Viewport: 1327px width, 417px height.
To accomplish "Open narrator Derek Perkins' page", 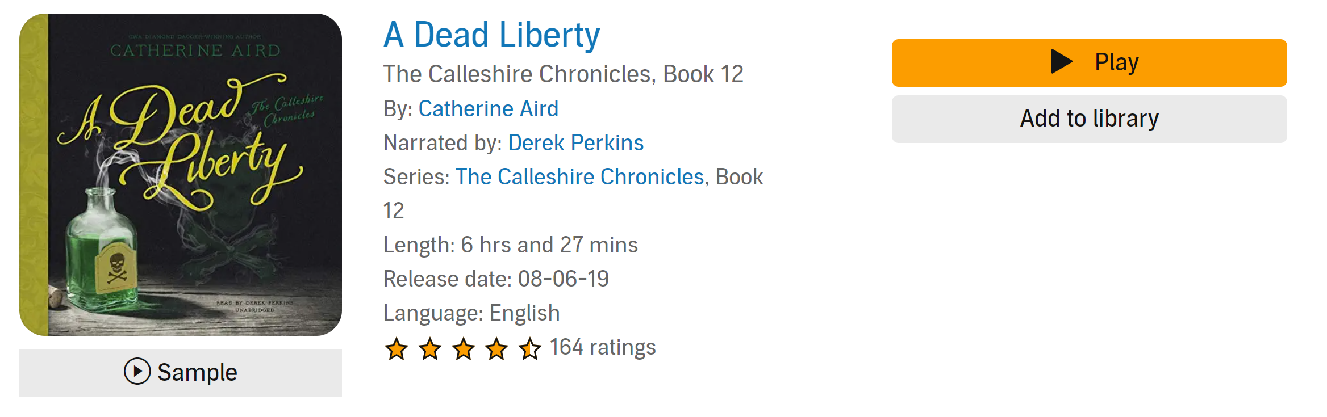I will pos(575,143).
